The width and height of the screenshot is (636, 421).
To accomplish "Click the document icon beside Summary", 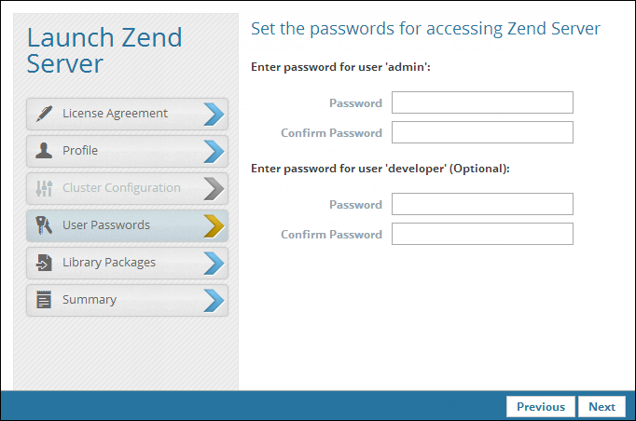I will point(44,300).
